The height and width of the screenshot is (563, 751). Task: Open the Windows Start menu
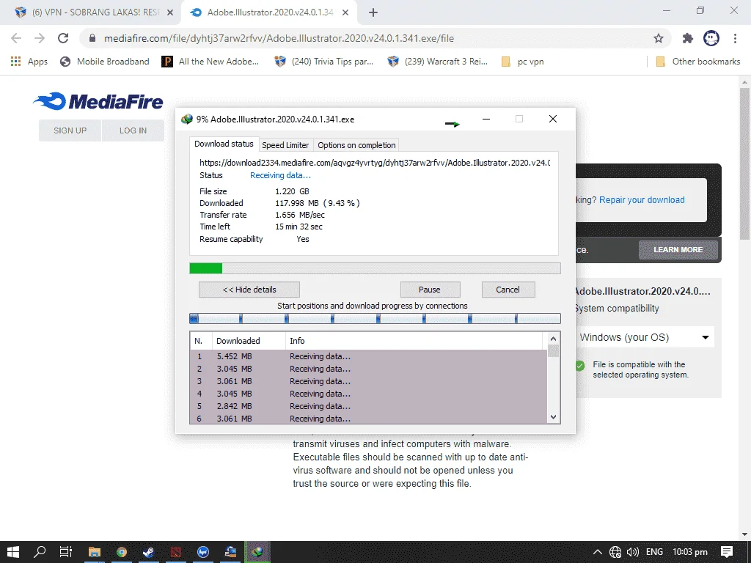tap(13, 552)
